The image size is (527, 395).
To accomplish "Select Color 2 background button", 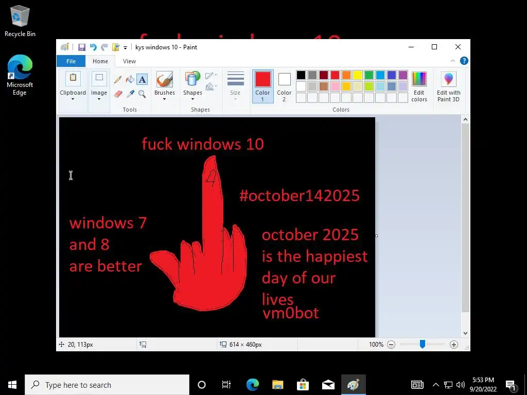I will pyautogui.click(x=284, y=86).
